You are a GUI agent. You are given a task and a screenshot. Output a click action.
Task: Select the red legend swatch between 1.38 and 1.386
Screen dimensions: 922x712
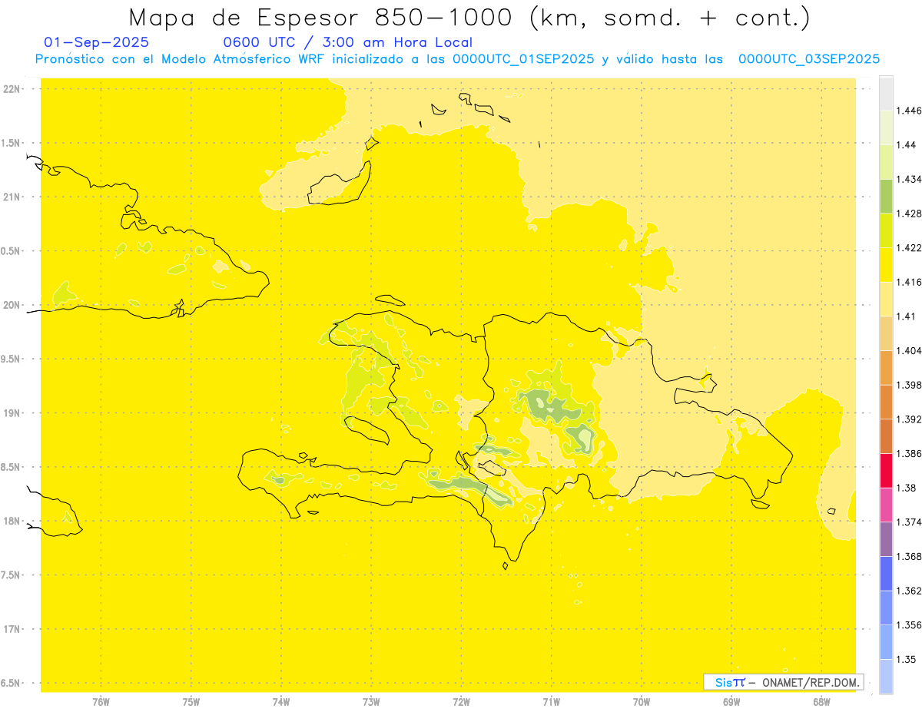coord(886,470)
